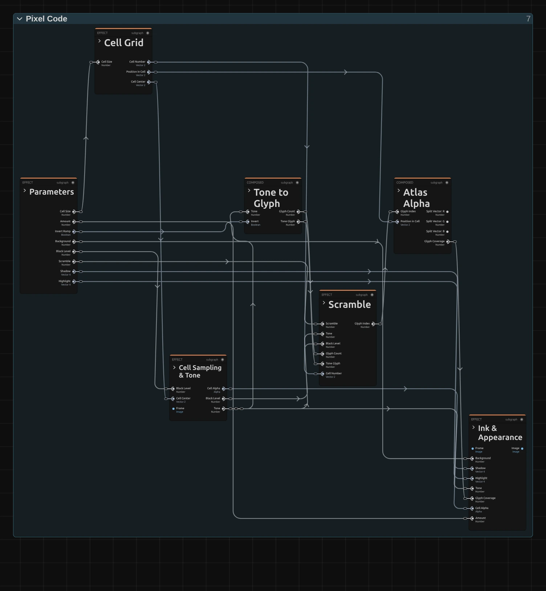Click Atlas Alpha's Split Vector: R port

point(447,212)
